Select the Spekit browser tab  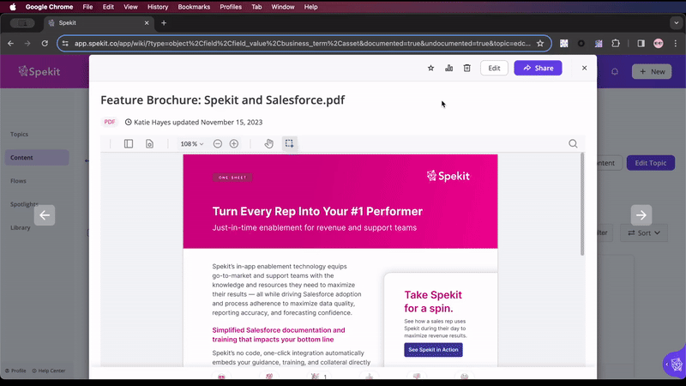[x=99, y=23]
